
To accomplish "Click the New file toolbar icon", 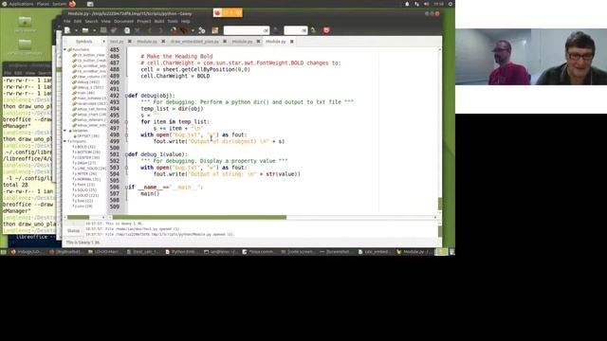I will coord(67,30).
